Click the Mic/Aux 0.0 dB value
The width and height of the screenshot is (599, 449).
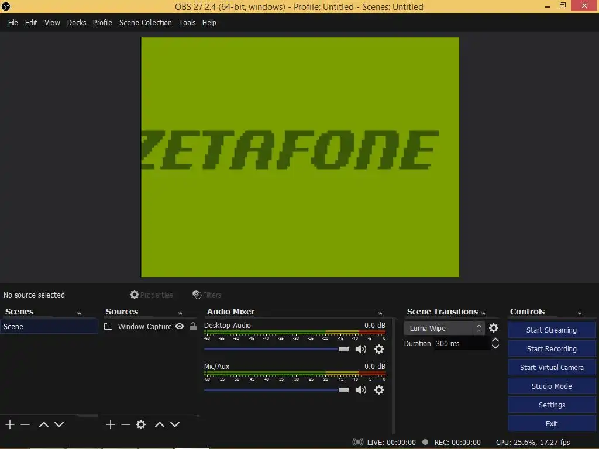(x=374, y=366)
